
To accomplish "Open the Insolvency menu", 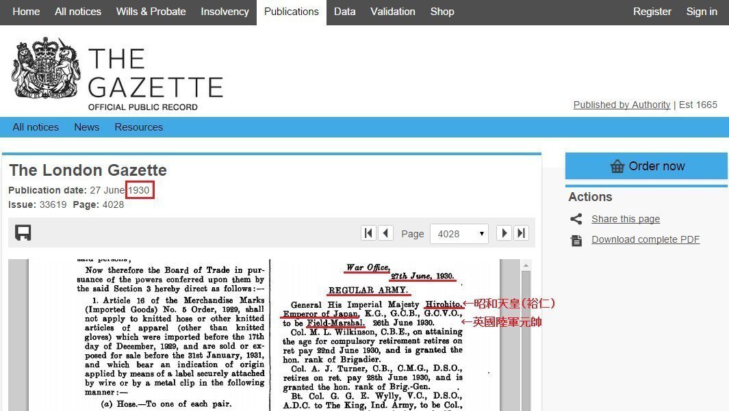I will tap(225, 12).
